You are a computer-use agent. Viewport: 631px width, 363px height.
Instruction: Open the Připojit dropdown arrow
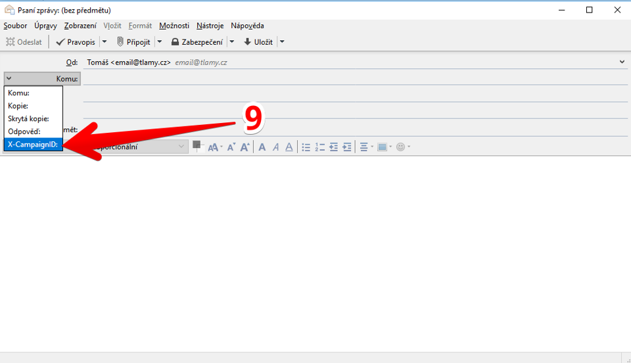point(160,42)
